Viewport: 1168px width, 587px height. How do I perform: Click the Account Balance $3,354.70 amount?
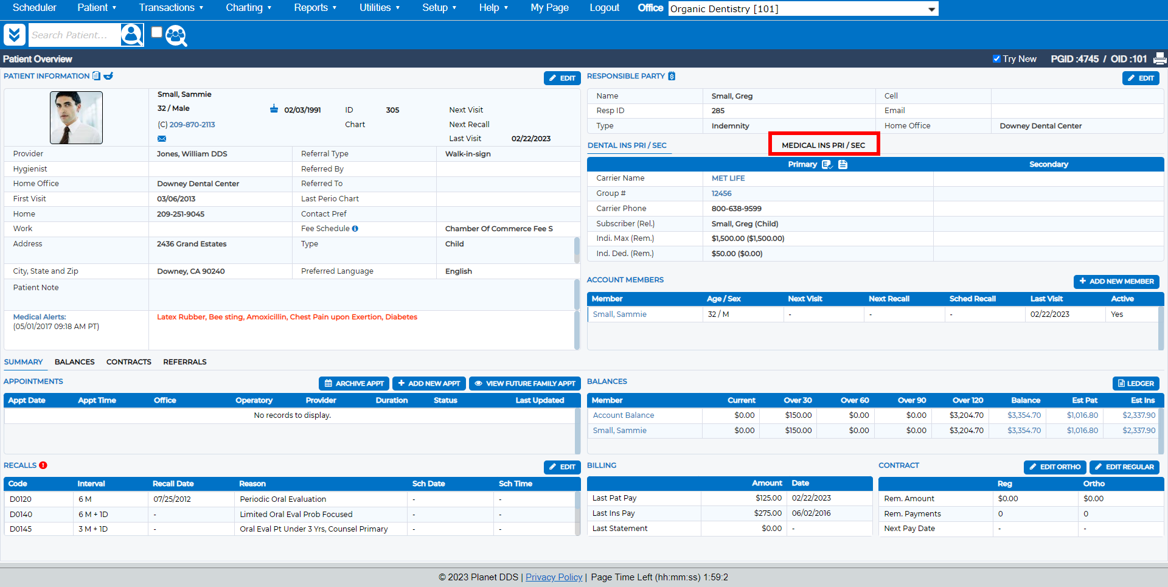point(1024,415)
